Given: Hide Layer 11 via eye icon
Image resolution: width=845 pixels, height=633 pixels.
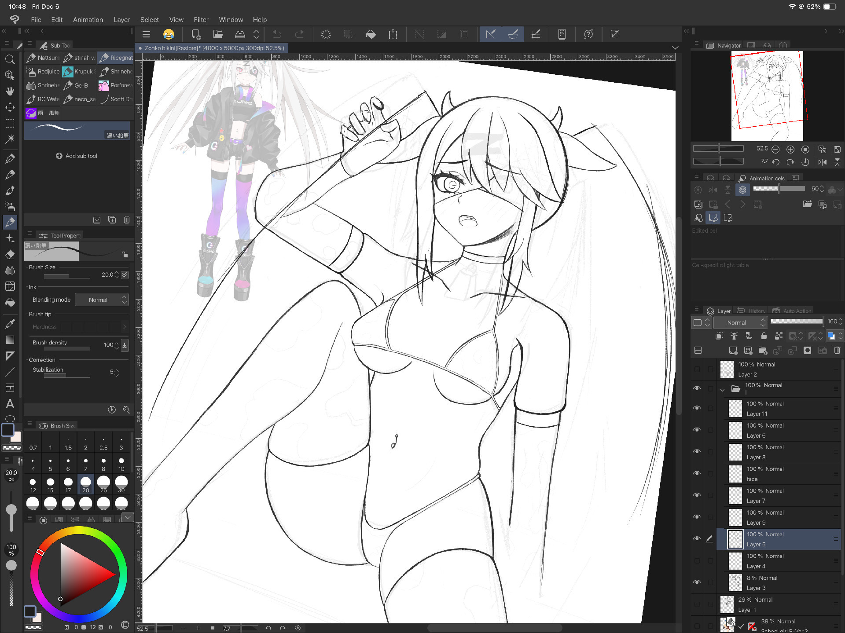Looking at the screenshot, I should coord(697,408).
